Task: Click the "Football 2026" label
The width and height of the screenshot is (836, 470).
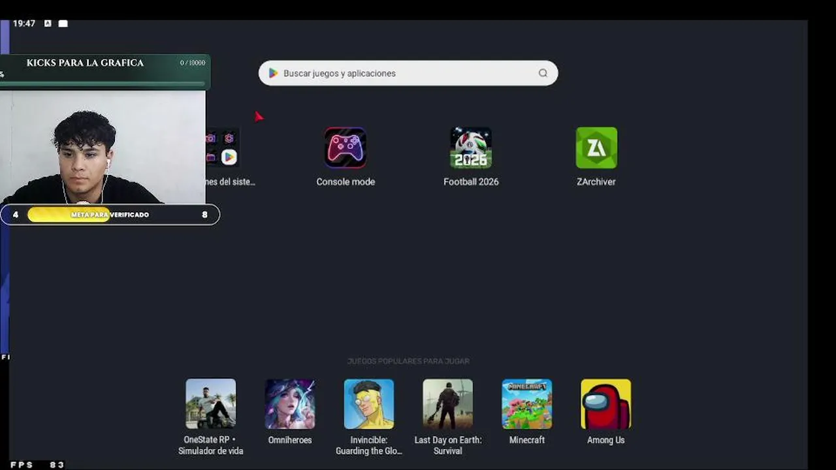Action: click(471, 181)
